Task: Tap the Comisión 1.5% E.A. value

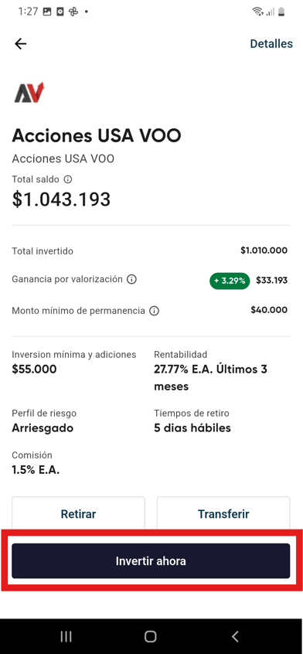Action: click(x=36, y=470)
